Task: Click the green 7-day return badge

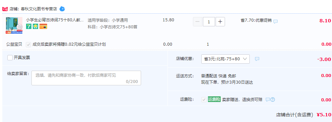Action: pyautogui.click(x=28, y=26)
